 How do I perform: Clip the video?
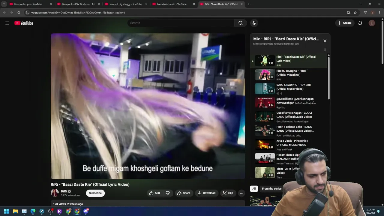[x=228, y=193]
